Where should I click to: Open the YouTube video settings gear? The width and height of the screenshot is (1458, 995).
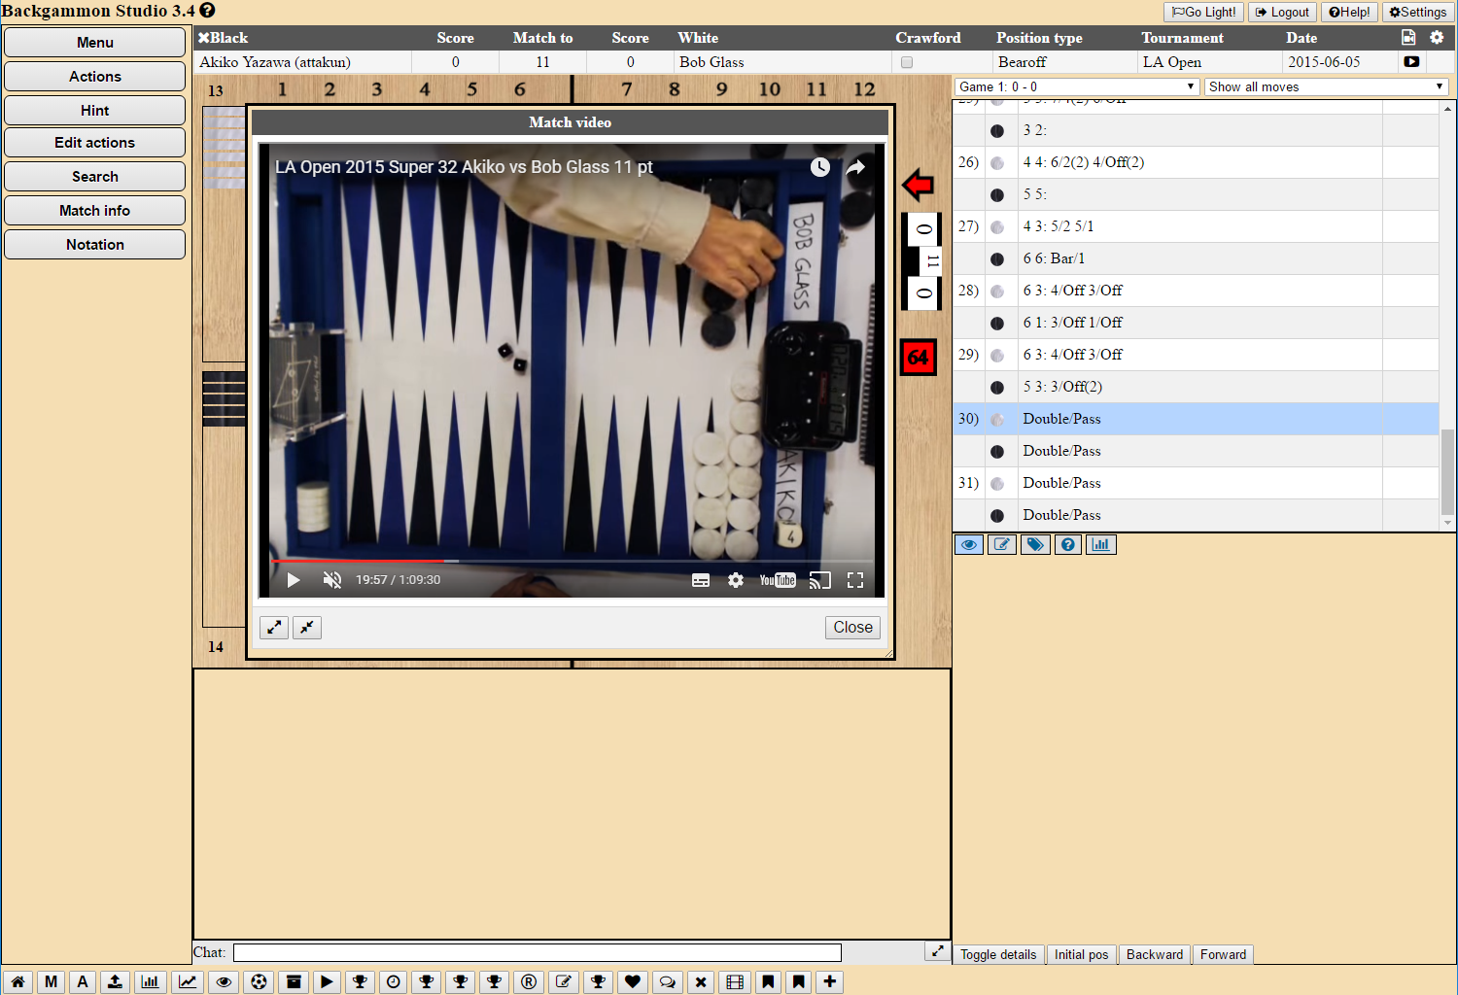736,580
